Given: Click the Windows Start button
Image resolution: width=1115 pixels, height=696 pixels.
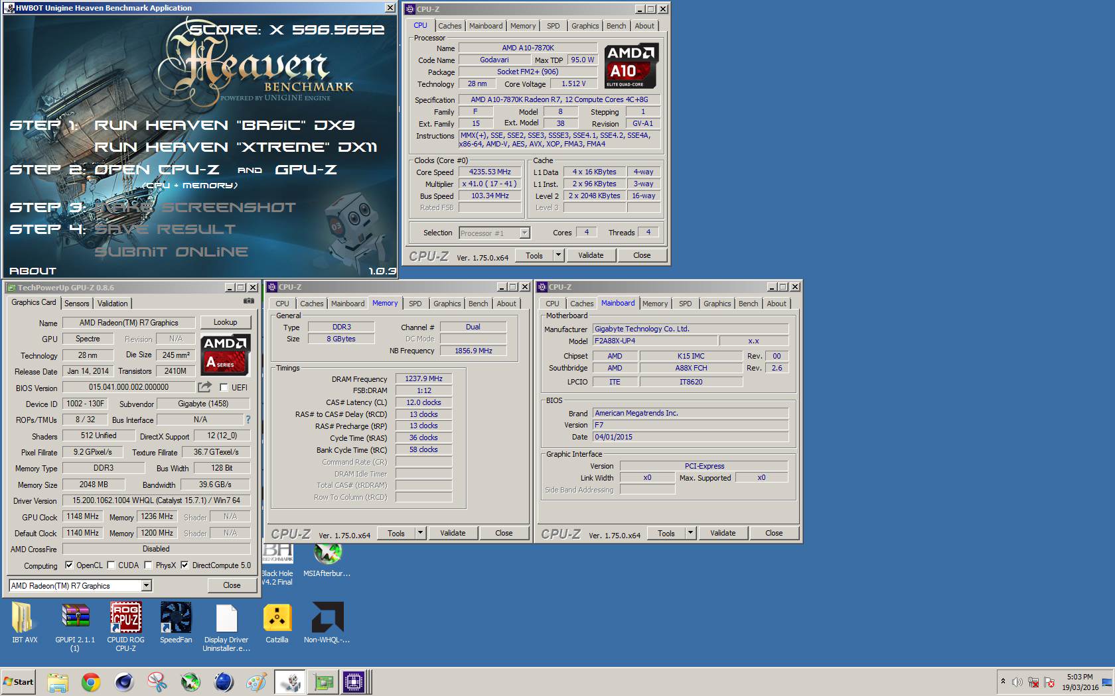Looking at the screenshot, I should click(18, 682).
